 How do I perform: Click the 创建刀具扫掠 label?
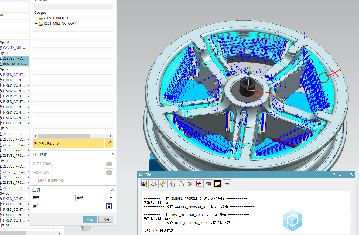point(43,164)
